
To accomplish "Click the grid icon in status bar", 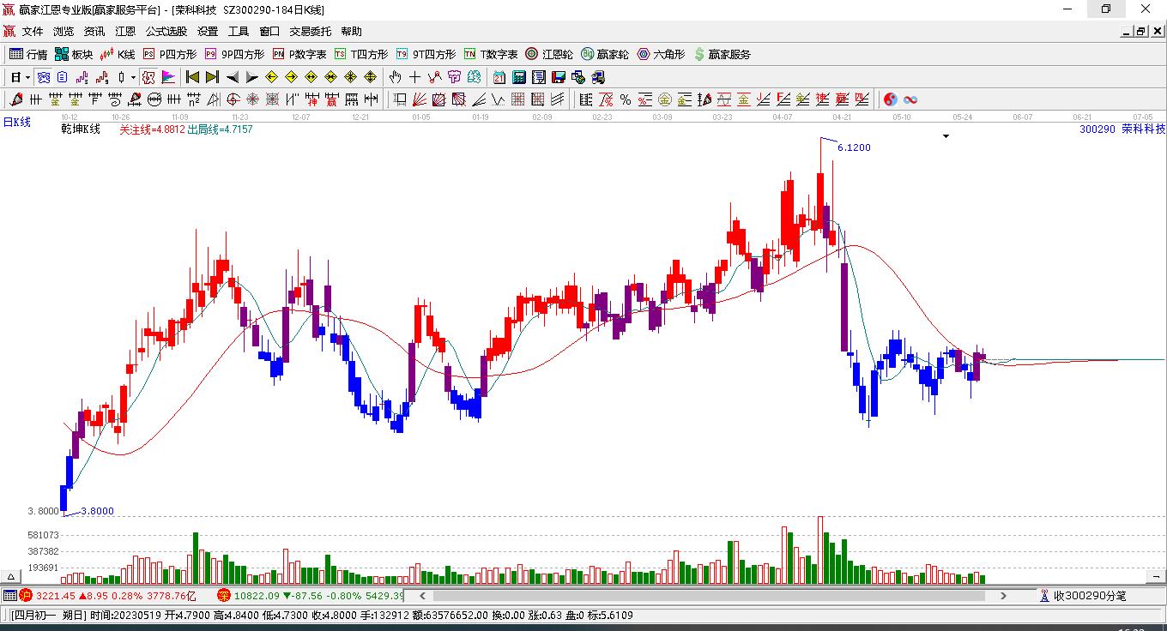I will click(x=9, y=595).
